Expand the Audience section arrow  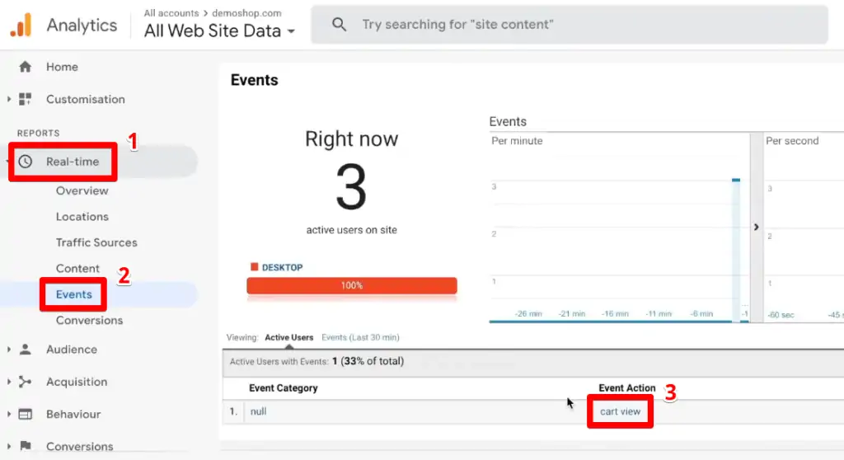click(8, 349)
